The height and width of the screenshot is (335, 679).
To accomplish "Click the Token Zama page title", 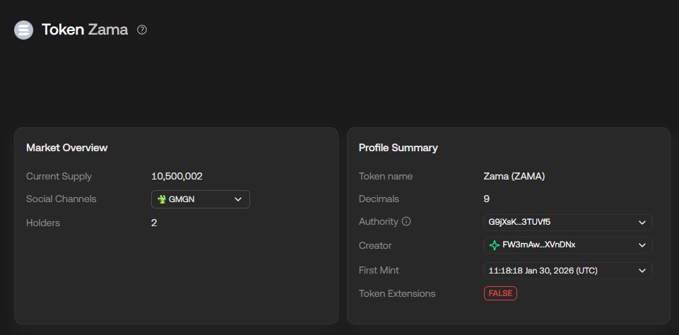I will (x=85, y=30).
